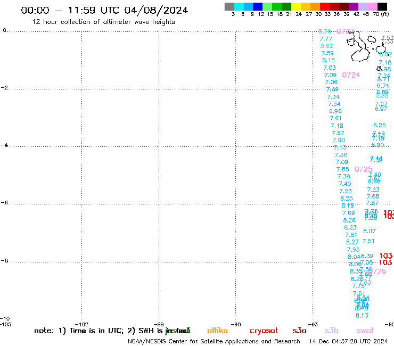The width and height of the screenshot is (394, 346).
Task: Click the 's3b' satellite legend label
Action: click(331, 331)
